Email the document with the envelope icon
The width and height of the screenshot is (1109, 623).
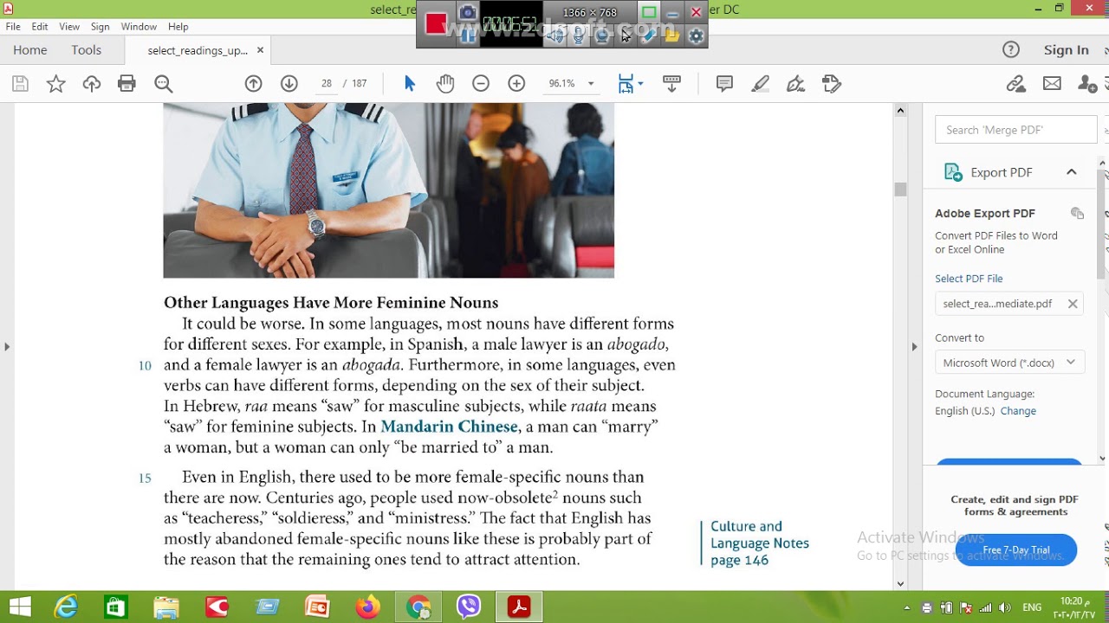coord(1052,84)
